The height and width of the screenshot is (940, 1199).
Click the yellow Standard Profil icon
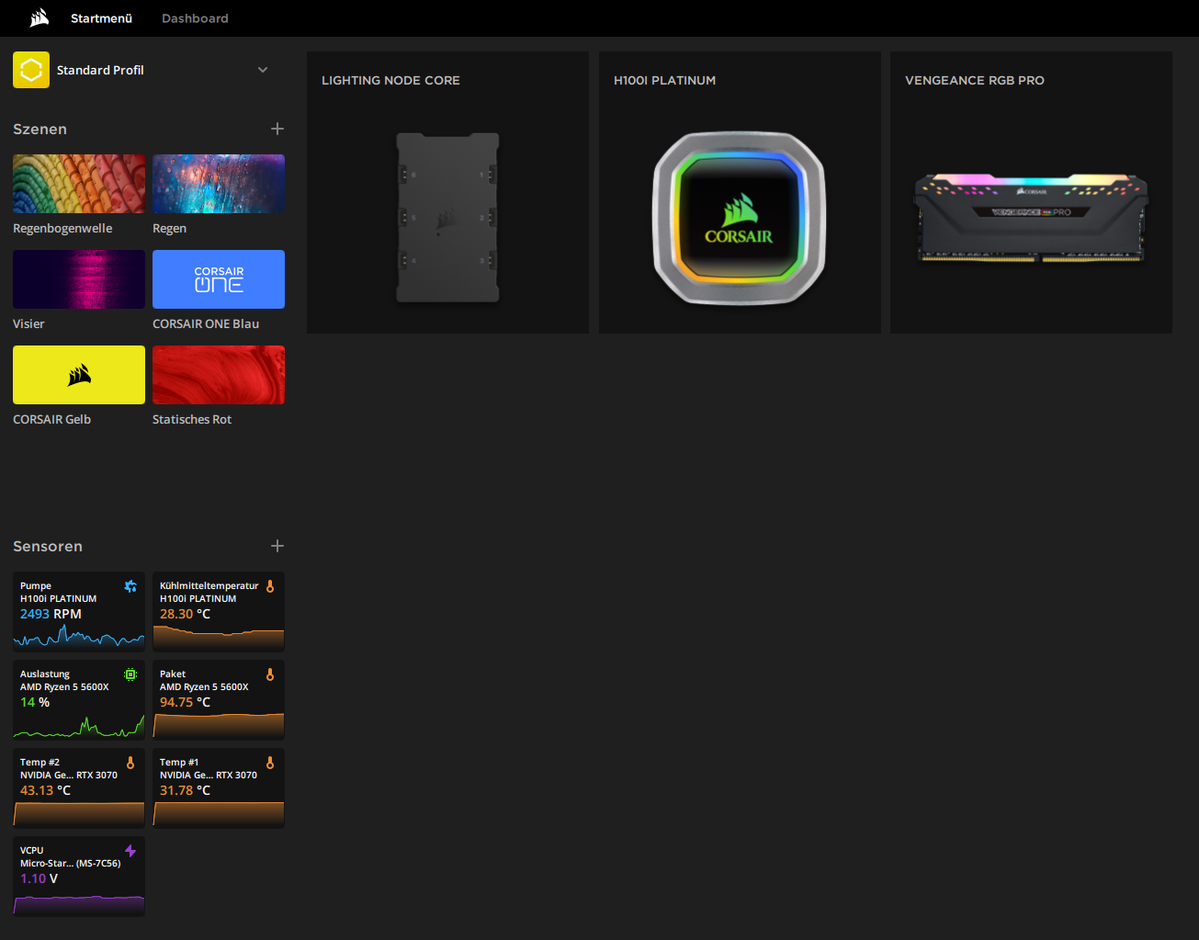31,70
